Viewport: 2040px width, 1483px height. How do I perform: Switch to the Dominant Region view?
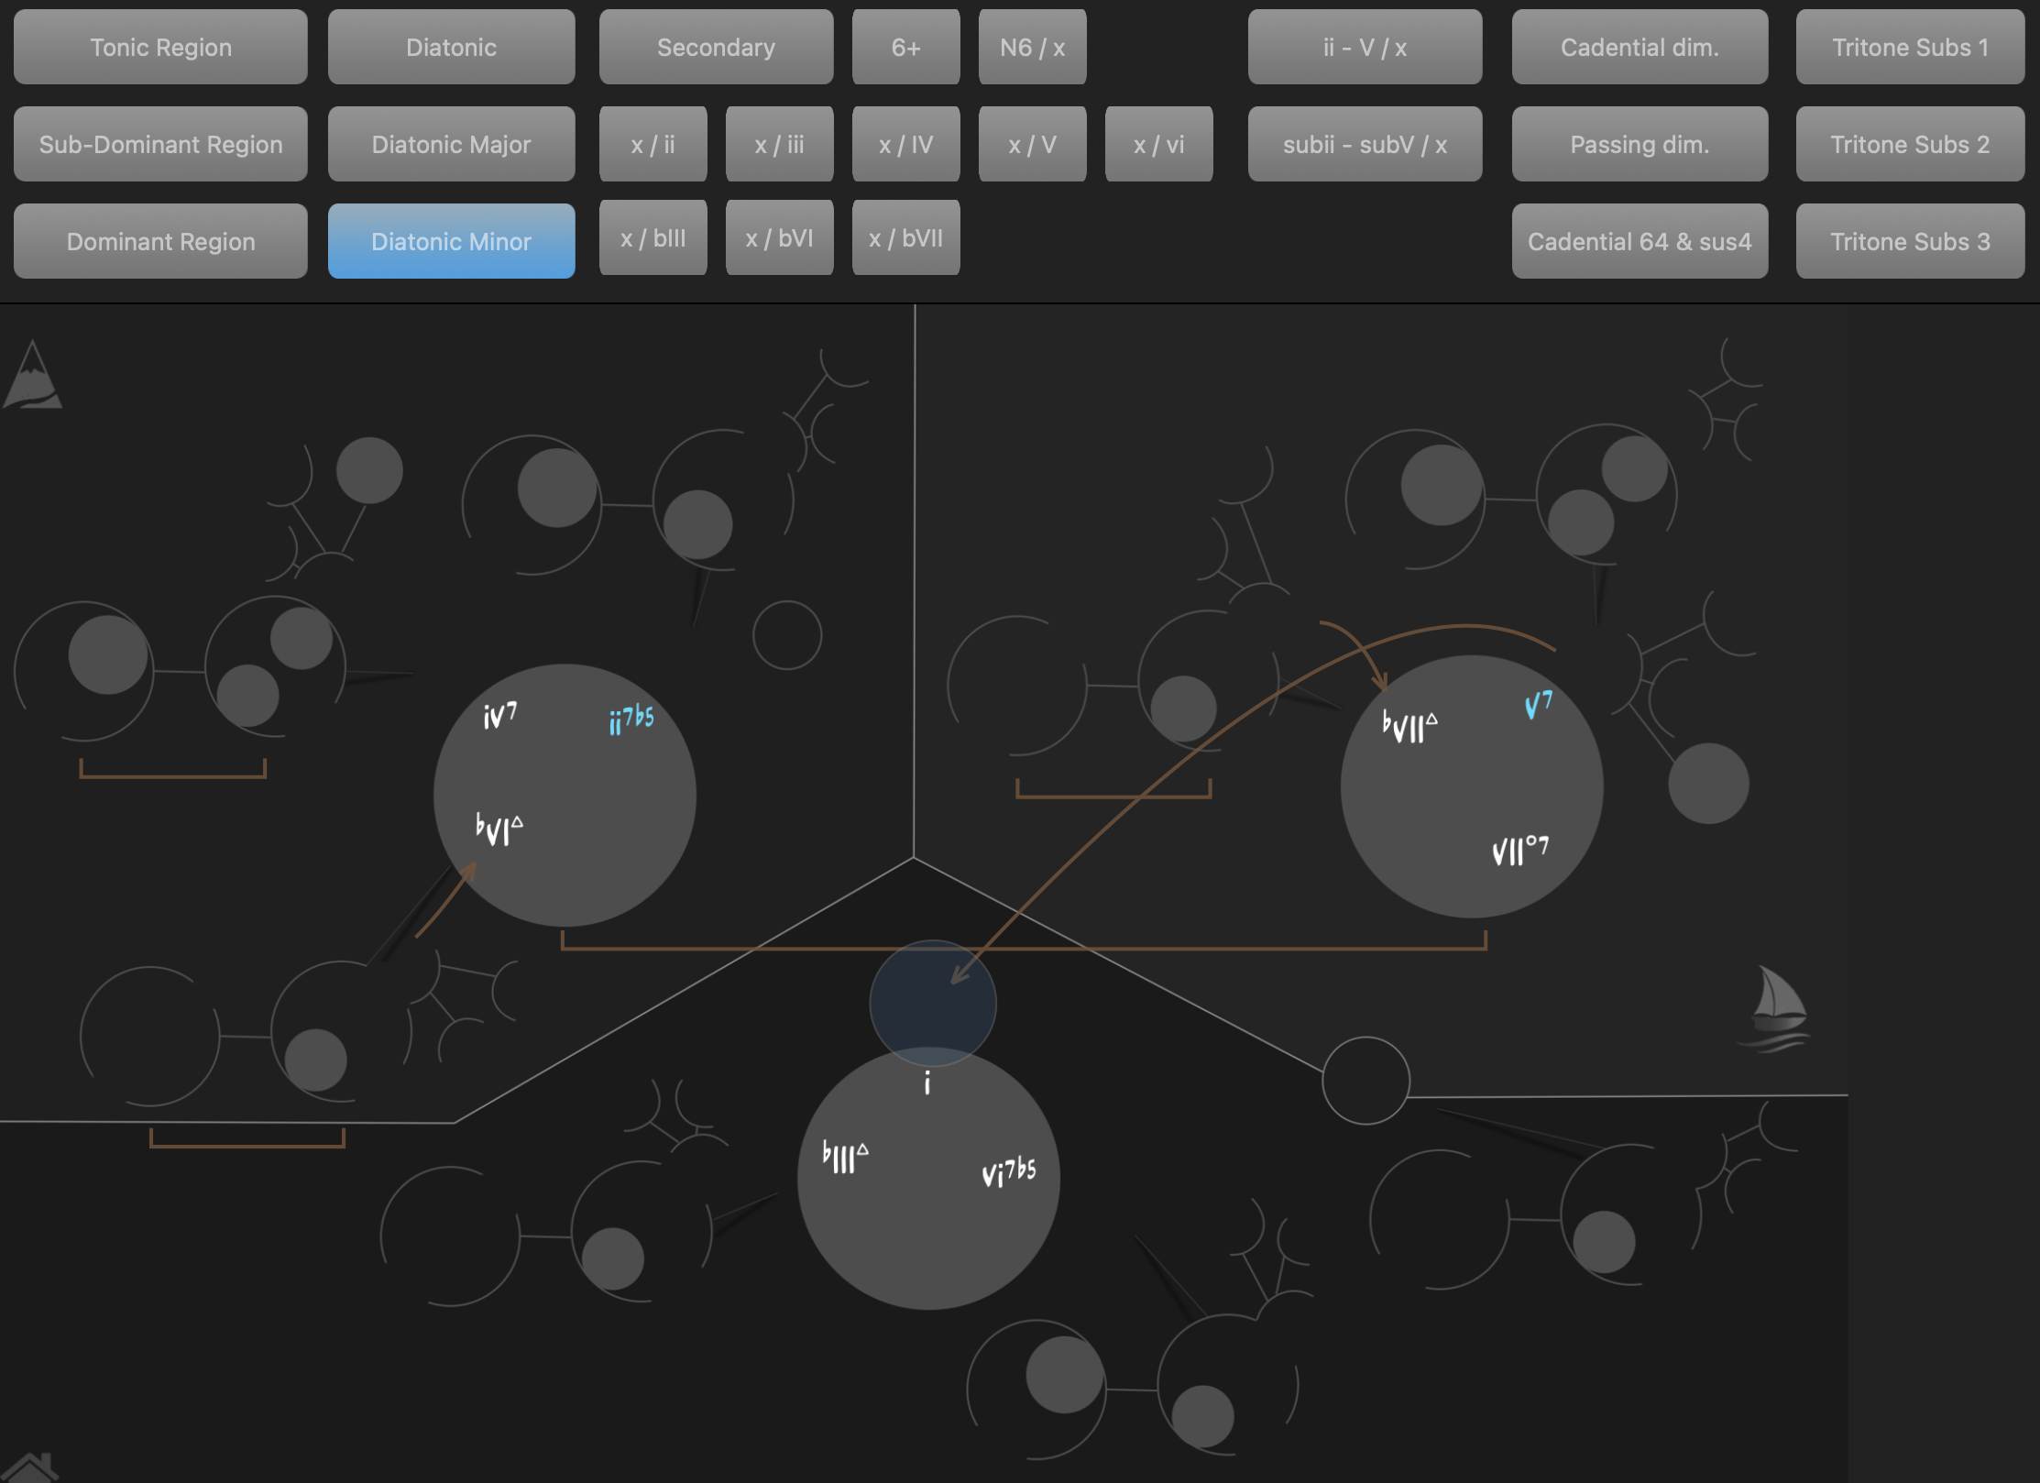click(160, 241)
